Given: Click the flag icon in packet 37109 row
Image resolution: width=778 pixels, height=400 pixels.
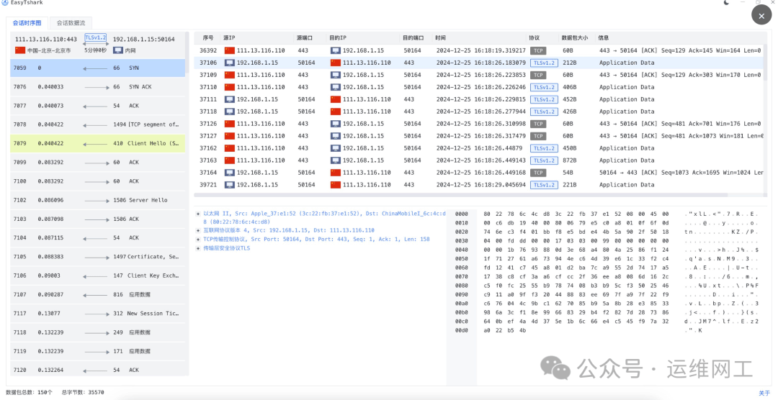Looking at the screenshot, I should pos(230,75).
